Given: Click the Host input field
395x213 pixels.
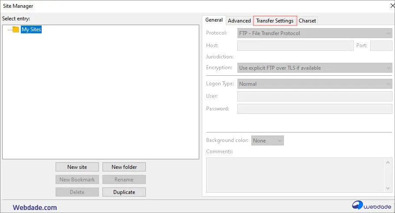Looking at the screenshot, I should 295,46.
